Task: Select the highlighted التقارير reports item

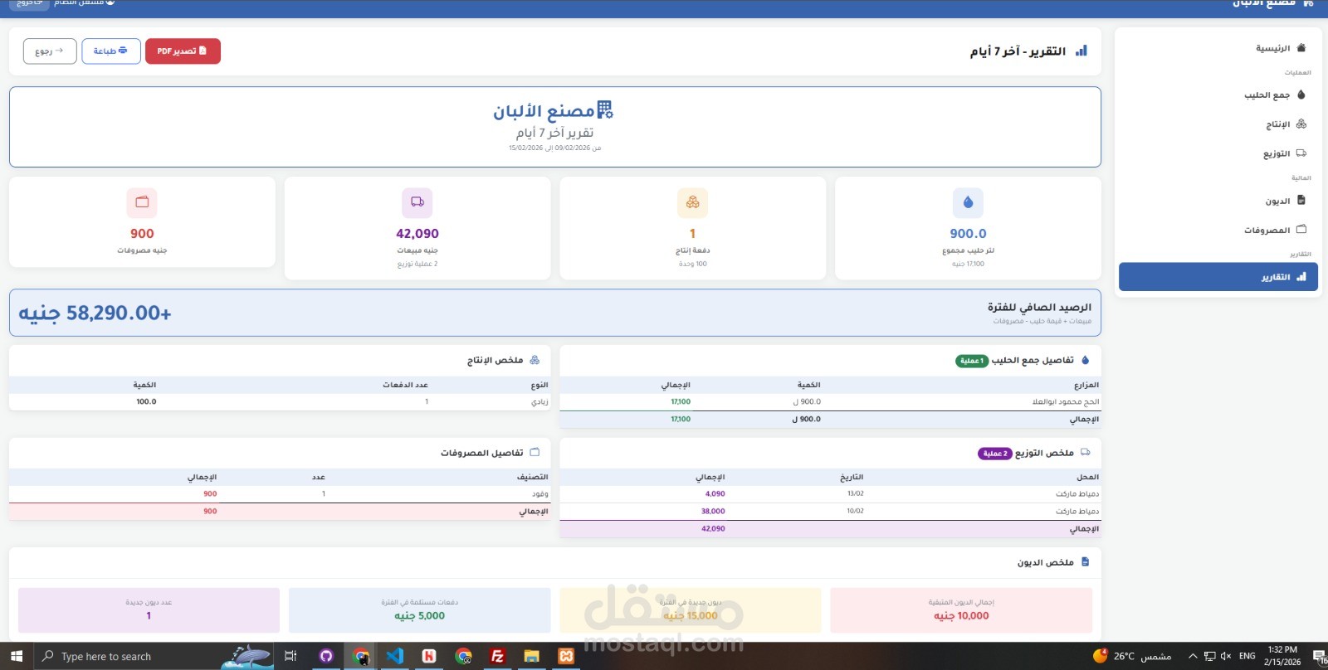Action: [x=1218, y=277]
